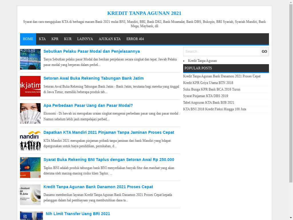Image resolution: width=293 pixels, height=220 pixels.
Task: Open post Apa Perbedaan Pasar Uang dan Pasar Modal
Action: (88, 105)
